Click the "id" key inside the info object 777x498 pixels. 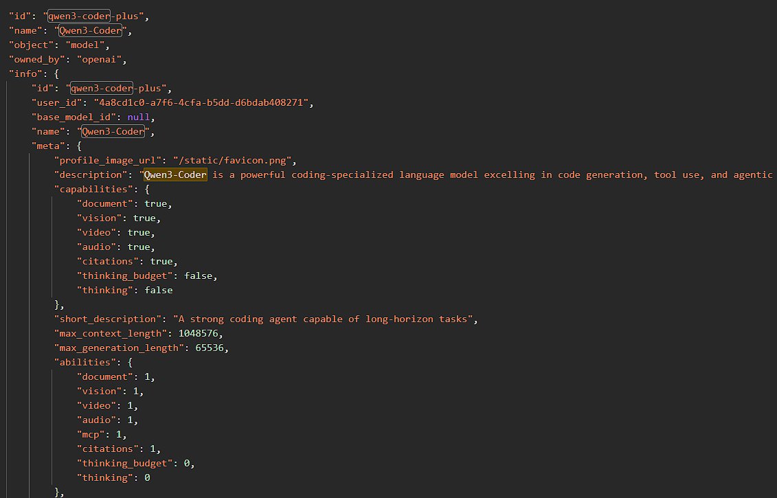pyautogui.click(x=43, y=88)
